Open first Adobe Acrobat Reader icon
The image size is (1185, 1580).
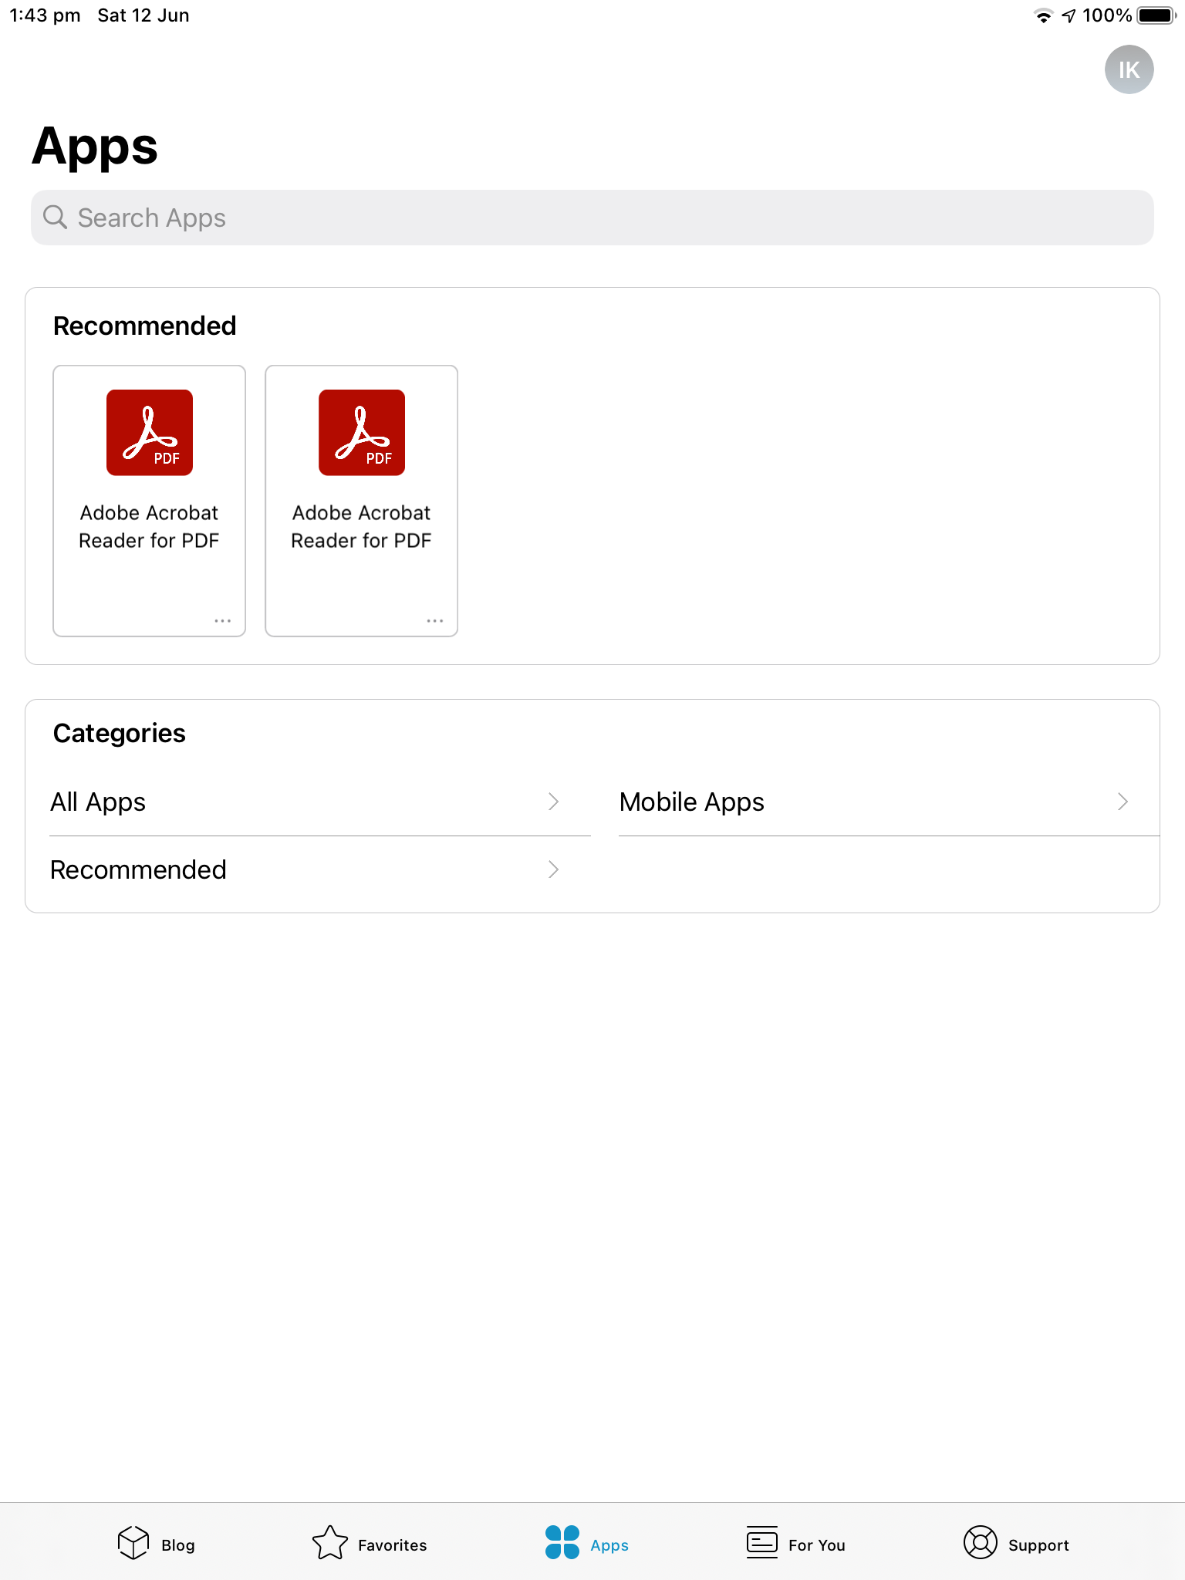click(x=150, y=433)
